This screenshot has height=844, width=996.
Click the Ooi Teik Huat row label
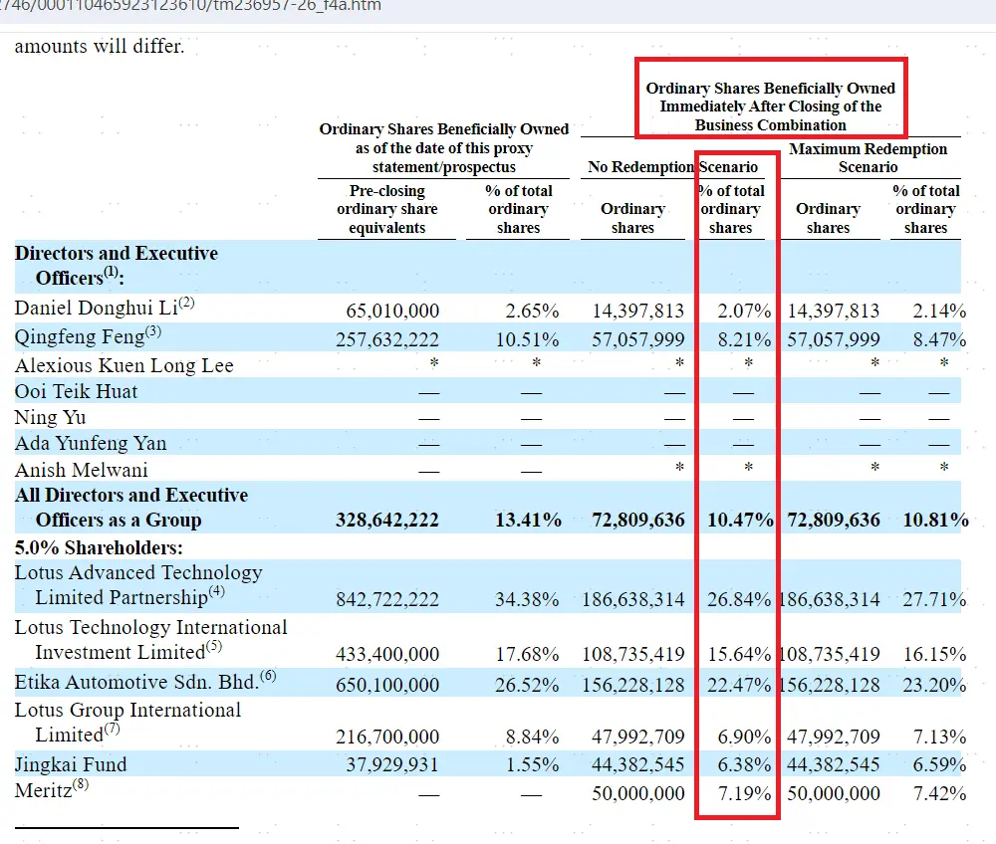click(76, 391)
